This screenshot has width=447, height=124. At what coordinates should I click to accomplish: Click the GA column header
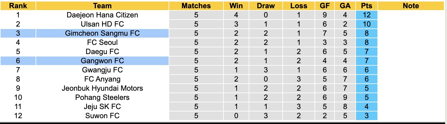[x=345, y=6]
